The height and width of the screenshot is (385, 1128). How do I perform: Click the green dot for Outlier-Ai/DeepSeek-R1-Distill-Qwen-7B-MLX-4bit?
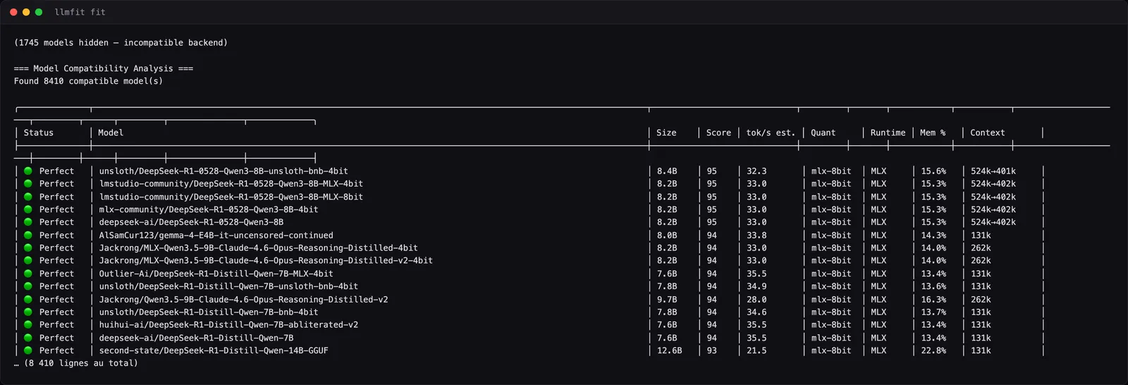[x=28, y=274]
